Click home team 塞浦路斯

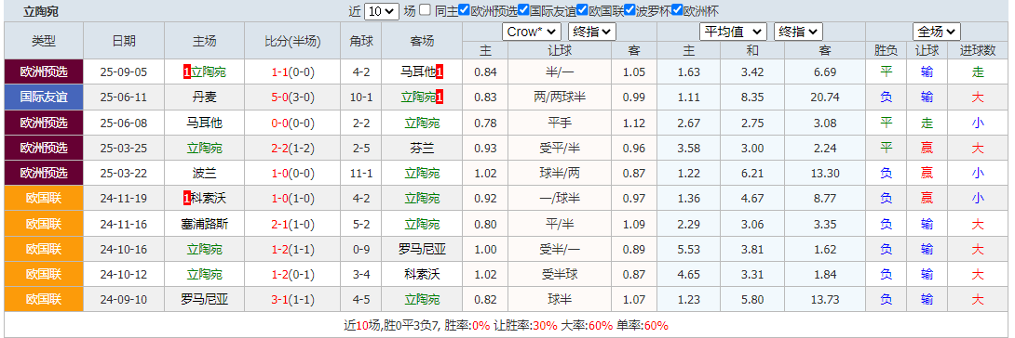pos(205,224)
